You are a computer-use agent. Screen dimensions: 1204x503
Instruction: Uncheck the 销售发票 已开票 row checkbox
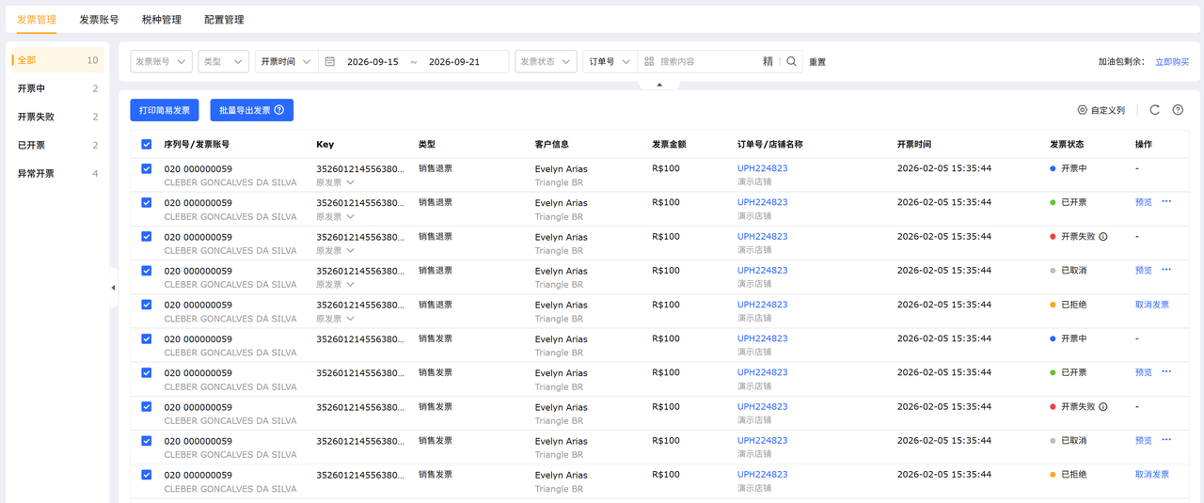(146, 373)
